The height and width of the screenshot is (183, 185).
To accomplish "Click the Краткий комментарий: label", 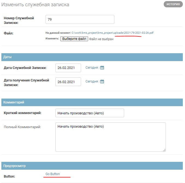I will tap(23, 113).
